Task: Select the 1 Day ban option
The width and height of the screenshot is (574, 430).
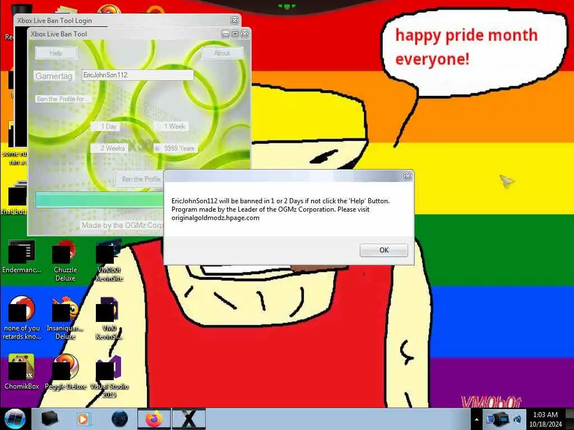Action: (105, 127)
